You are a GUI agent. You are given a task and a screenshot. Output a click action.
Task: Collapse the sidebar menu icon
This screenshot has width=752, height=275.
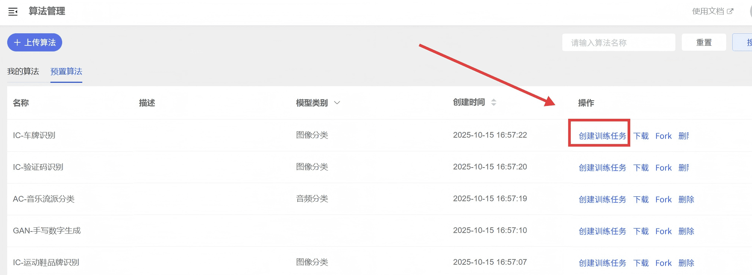(13, 12)
